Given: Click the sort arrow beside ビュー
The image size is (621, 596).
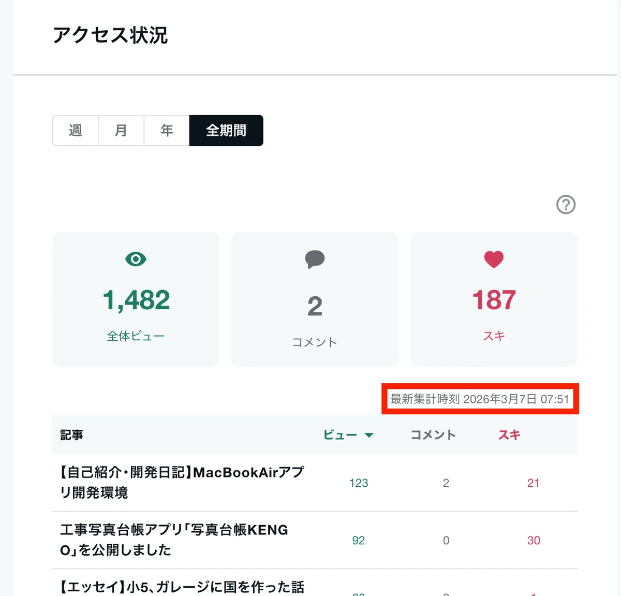Looking at the screenshot, I should (369, 435).
